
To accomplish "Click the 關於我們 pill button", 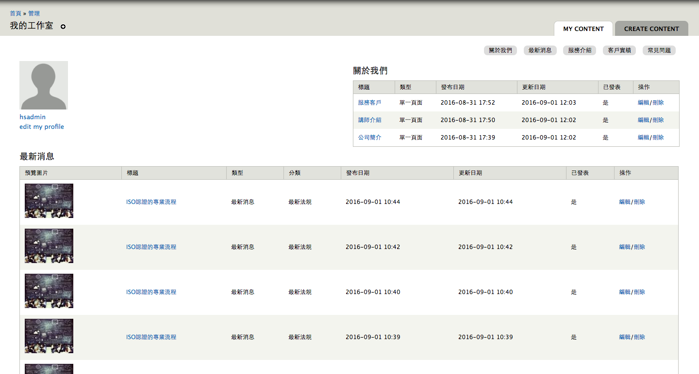I will [x=500, y=50].
